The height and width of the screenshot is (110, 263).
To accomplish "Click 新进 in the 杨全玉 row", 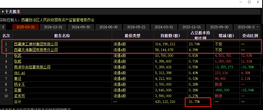I will click(x=219, y=84).
